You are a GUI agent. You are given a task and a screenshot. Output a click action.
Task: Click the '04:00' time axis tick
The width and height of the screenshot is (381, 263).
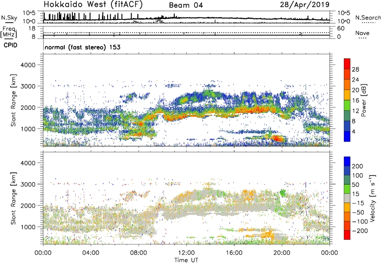(90, 253)
